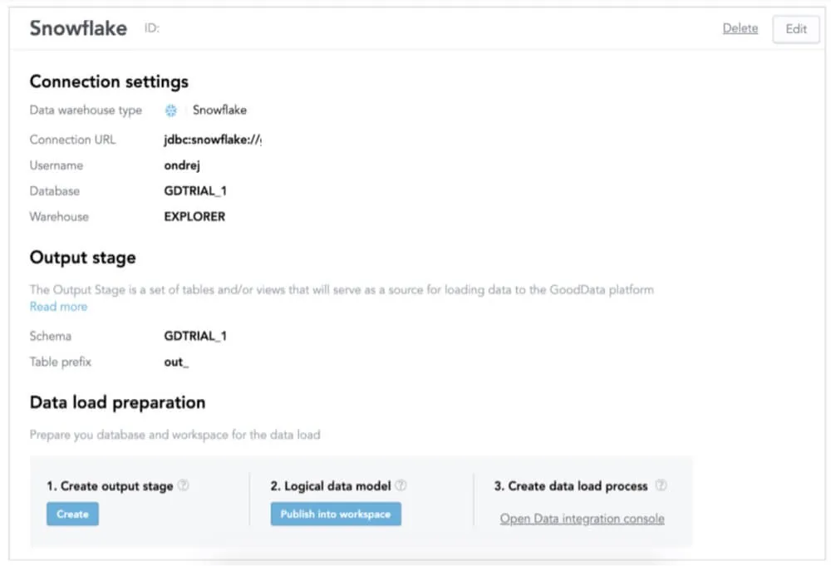Click help icon beside Create output stage
Screen dimensions: 831x566
[184, 485]
